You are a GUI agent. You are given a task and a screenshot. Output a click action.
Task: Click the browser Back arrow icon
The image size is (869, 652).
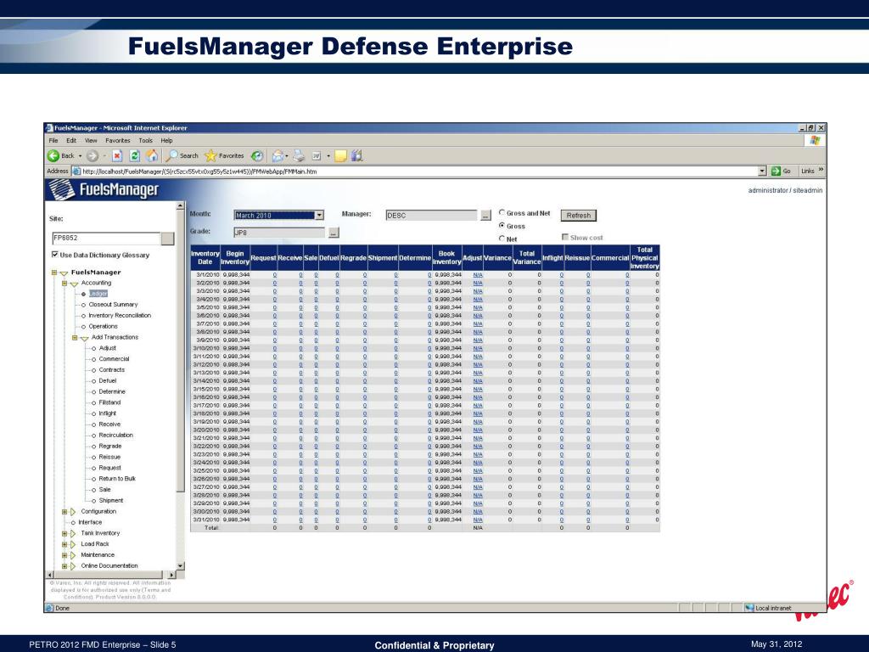53,156
